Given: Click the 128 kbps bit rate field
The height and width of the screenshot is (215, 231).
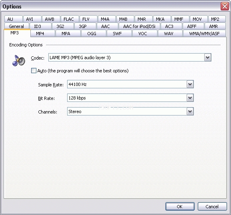Looking at the screenshot, I should point(127,98).
